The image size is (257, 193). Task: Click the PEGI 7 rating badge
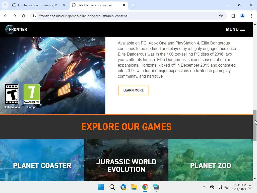[x=32, y=94]
